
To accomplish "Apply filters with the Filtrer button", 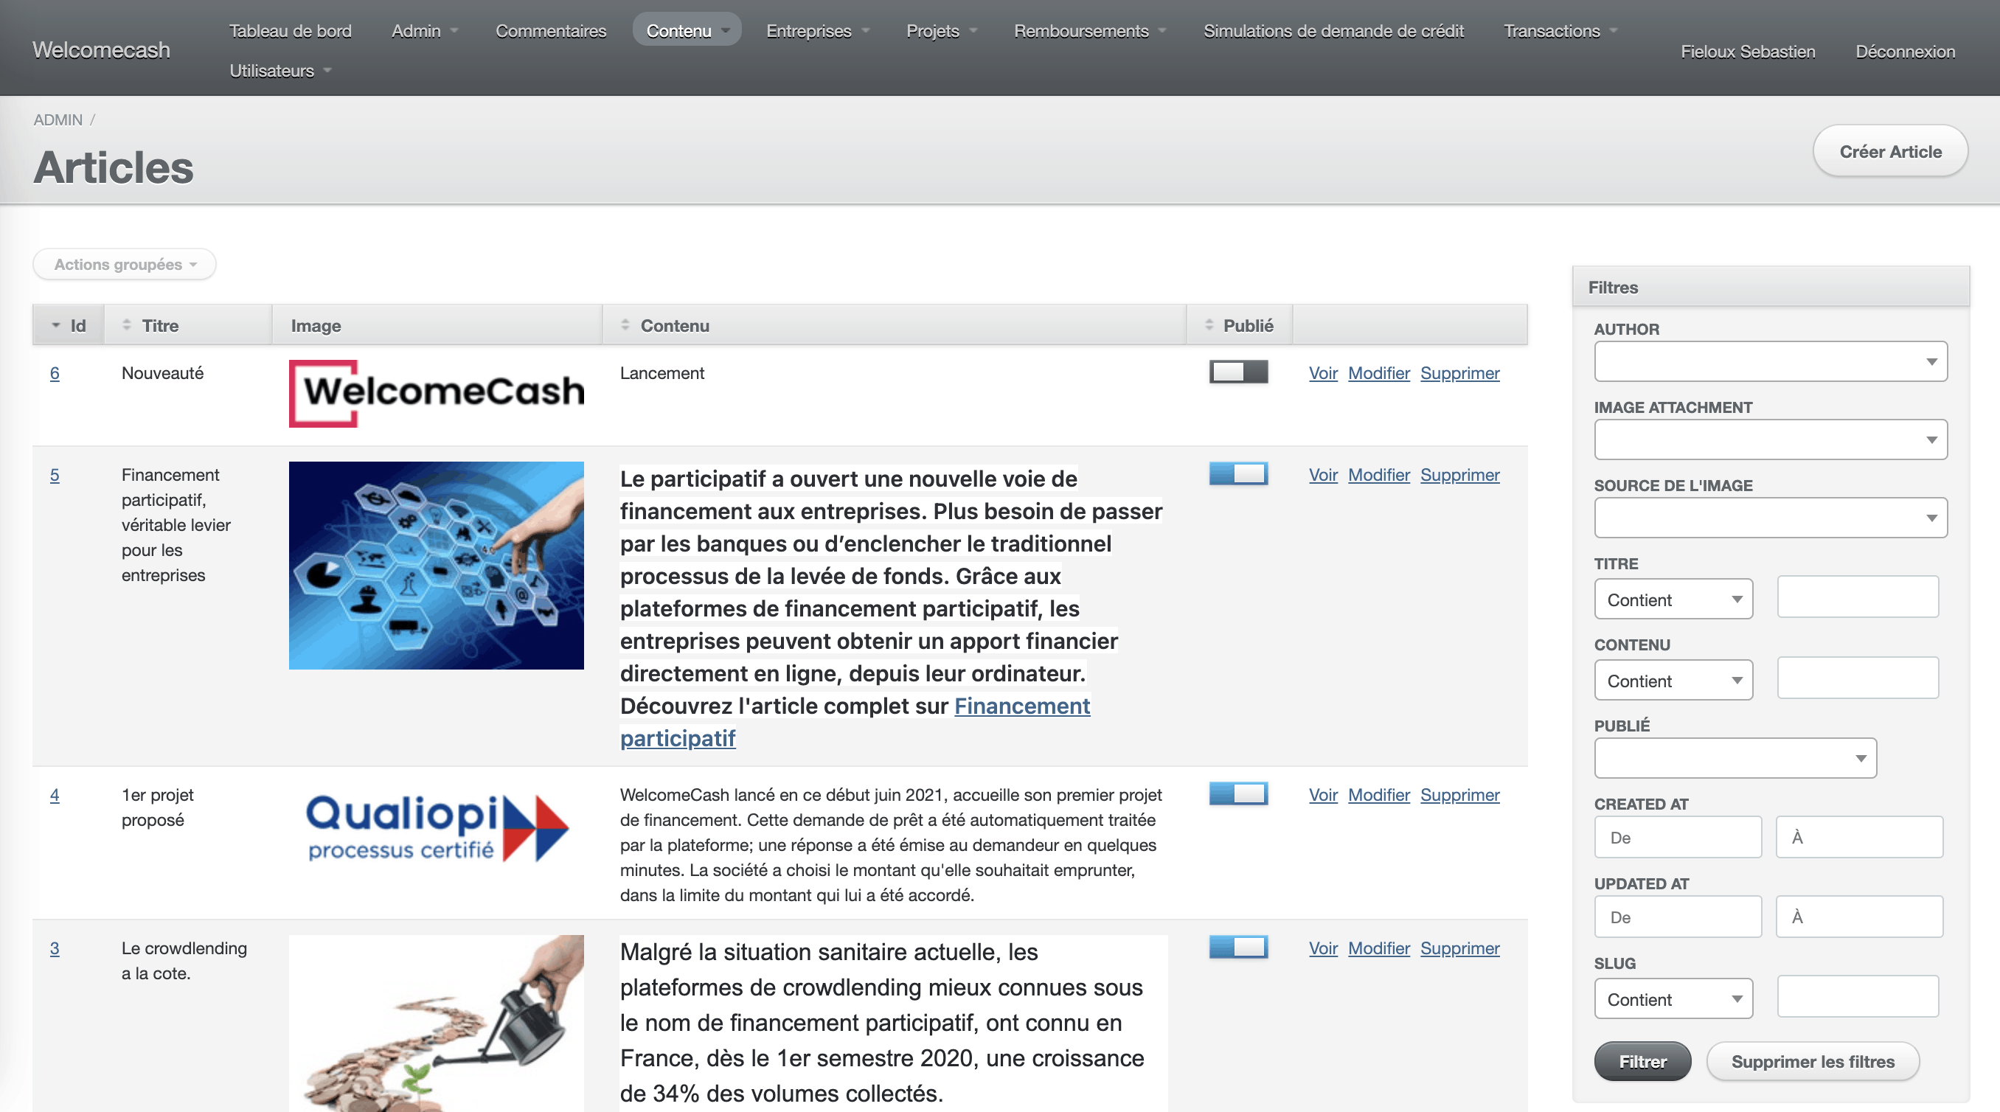I will (1642, 1062).
